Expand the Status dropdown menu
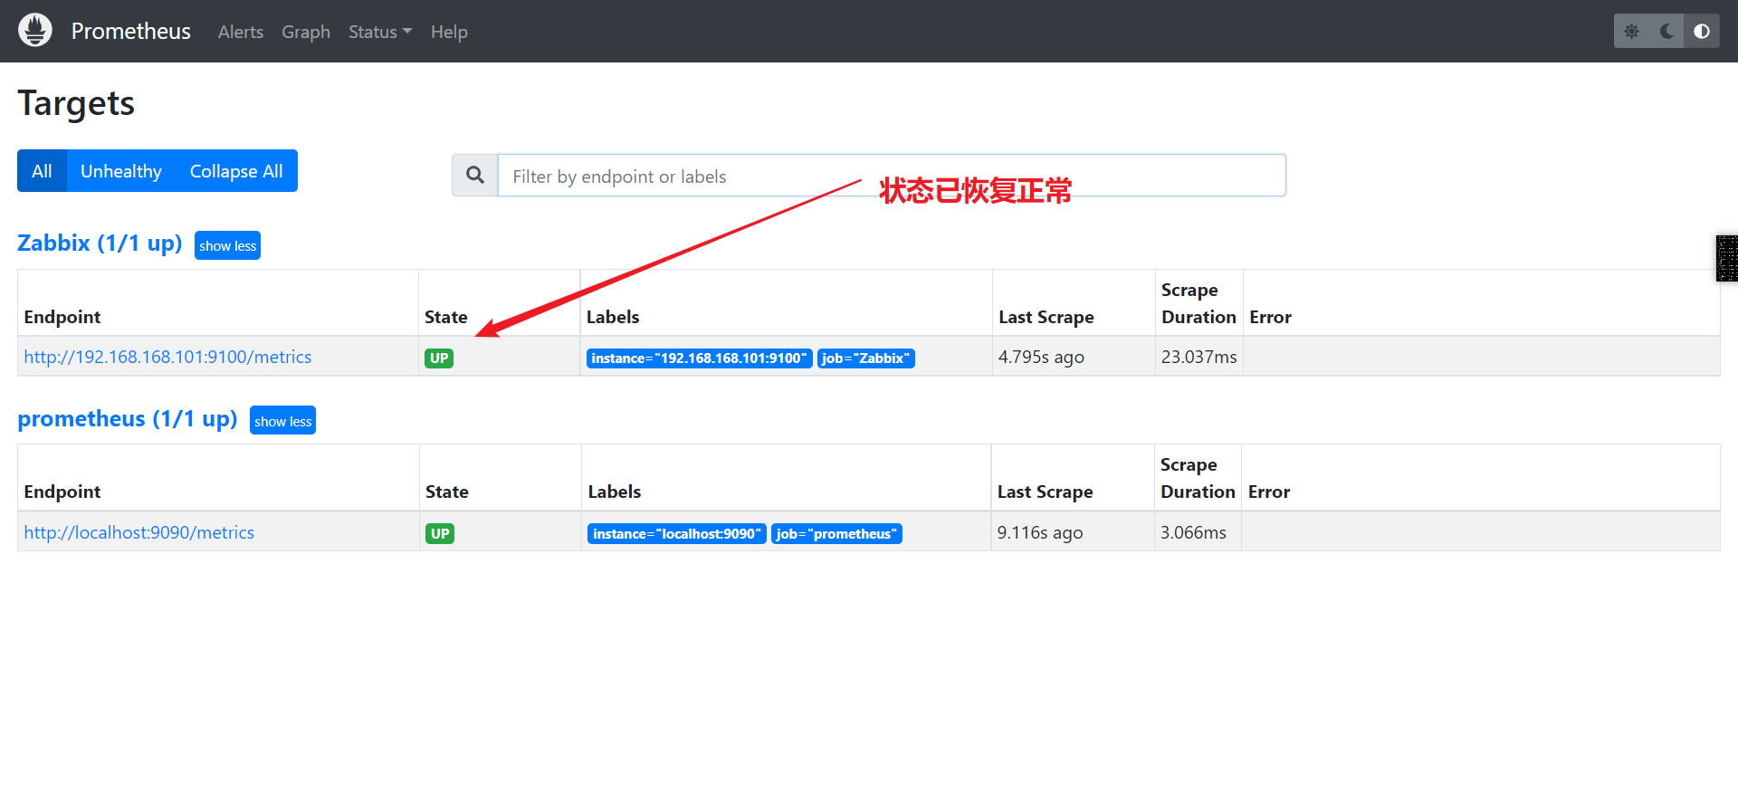Screen dimensions: 1738x812 380,32
